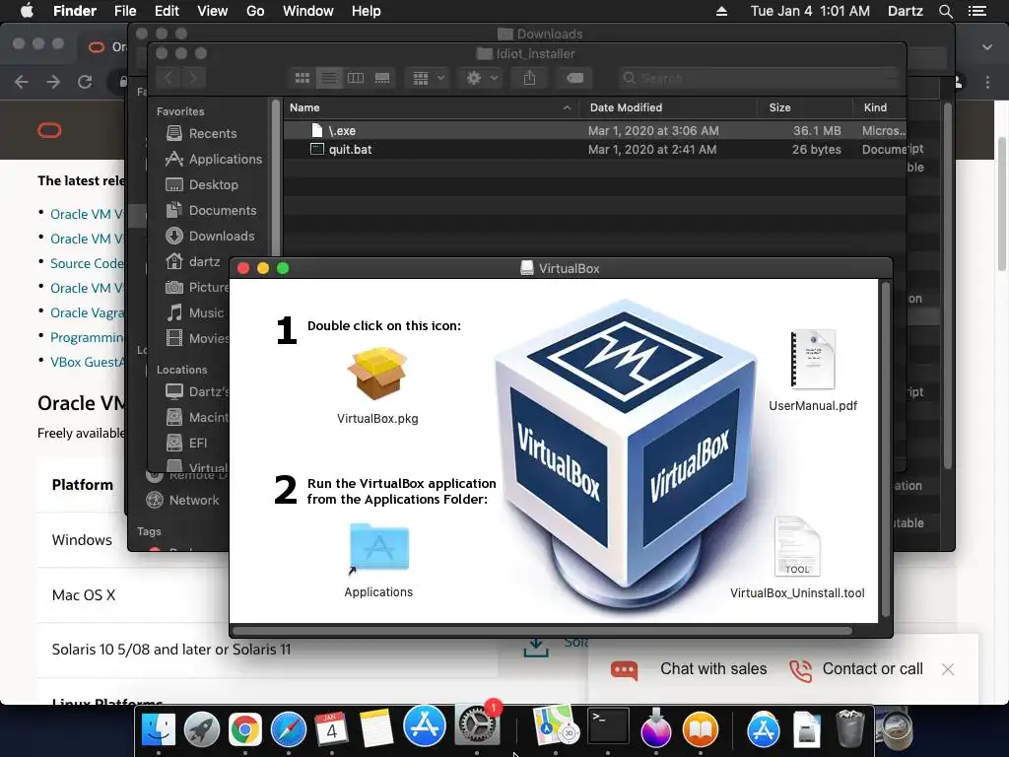Open the Go menu

point(255,11)
